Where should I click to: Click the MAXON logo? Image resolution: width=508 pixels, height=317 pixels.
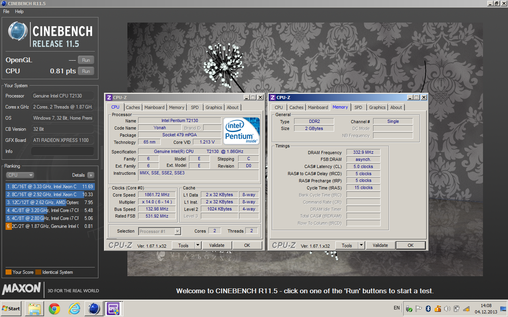coord(21,289)
